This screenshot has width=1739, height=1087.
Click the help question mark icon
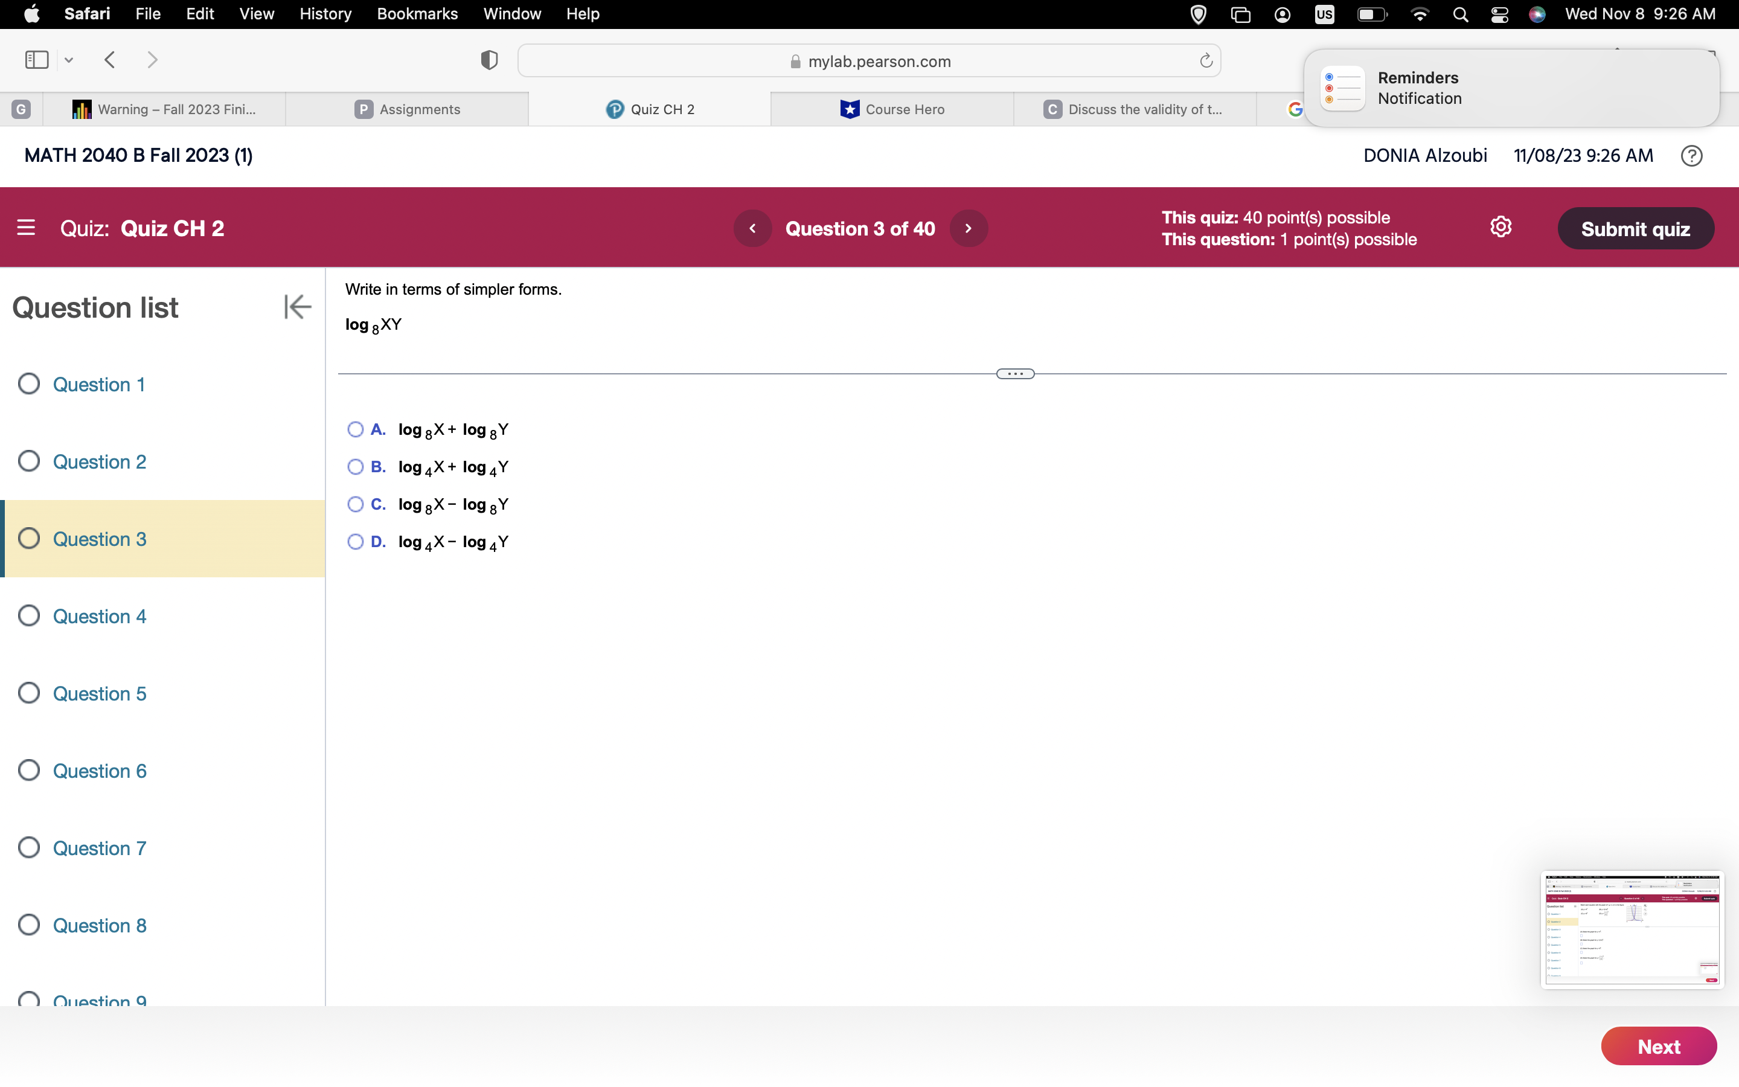[x=1691, y=156]
